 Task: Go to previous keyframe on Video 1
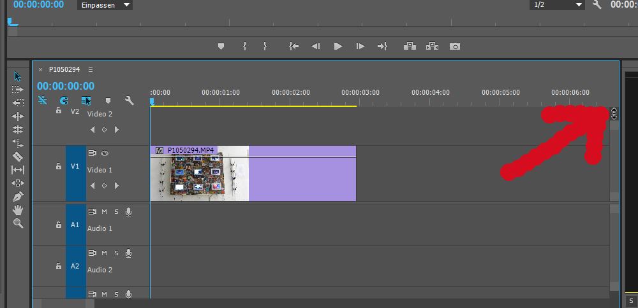click(x=93, y=185)
